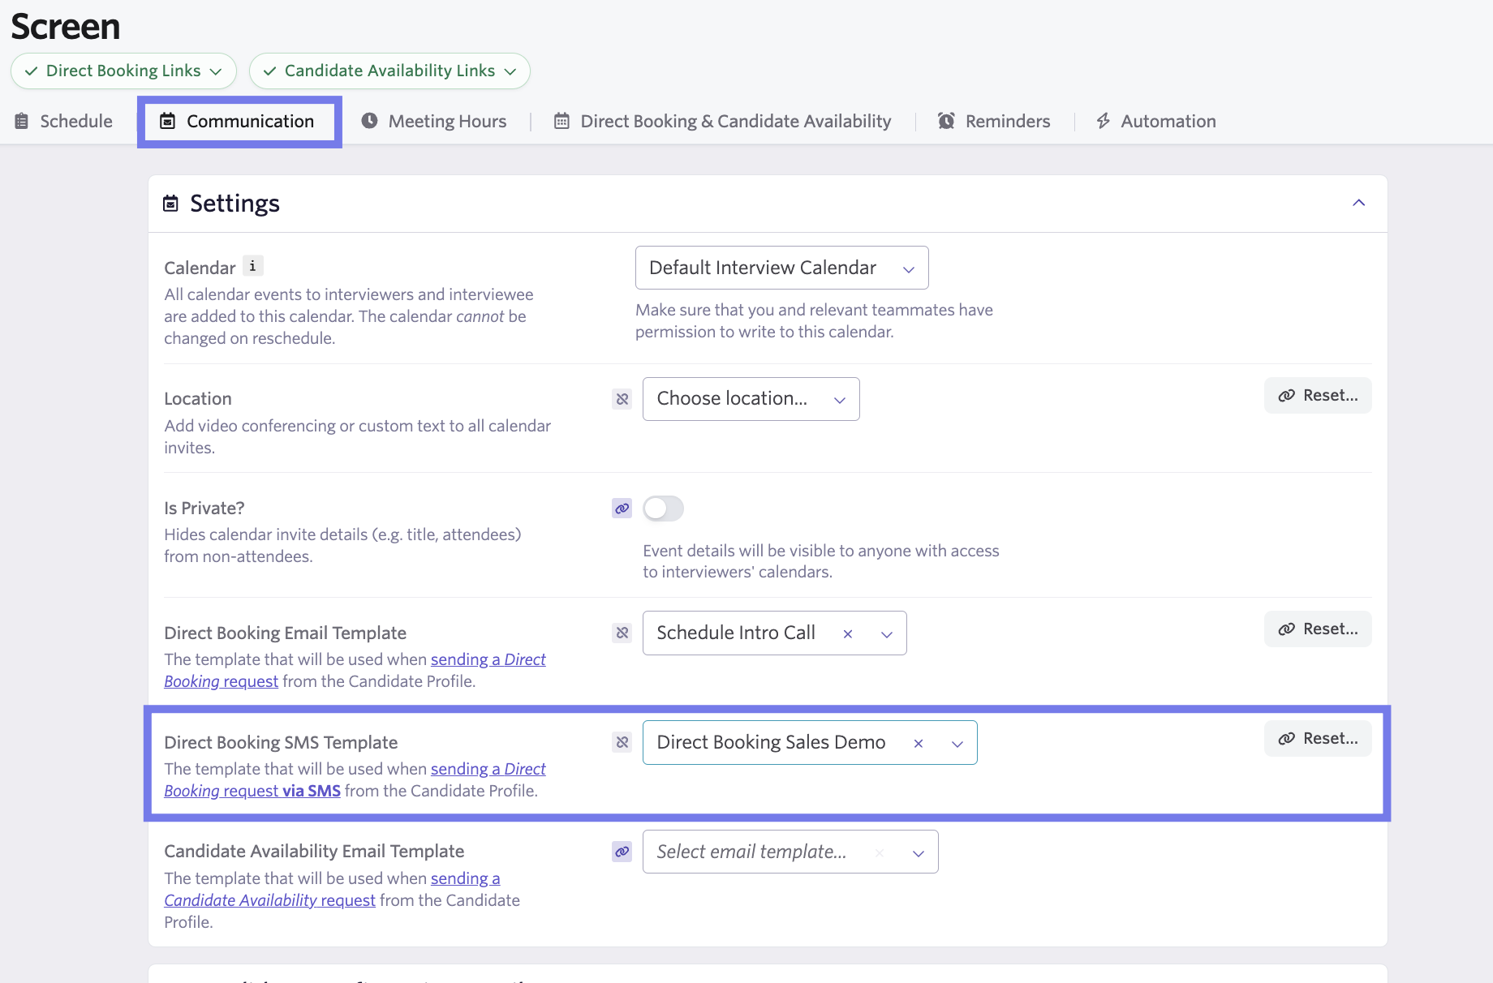Click the linked icon beside Is Private
The height and width of the screenshot is (983, 1493).
coord(622,509)
